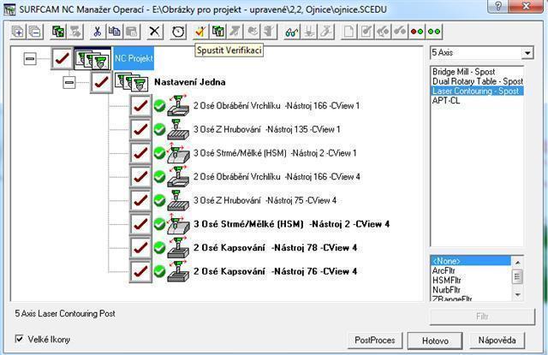Click the green-glasses toolbar icon
This screenshot has width=548, height=355.
291,32
